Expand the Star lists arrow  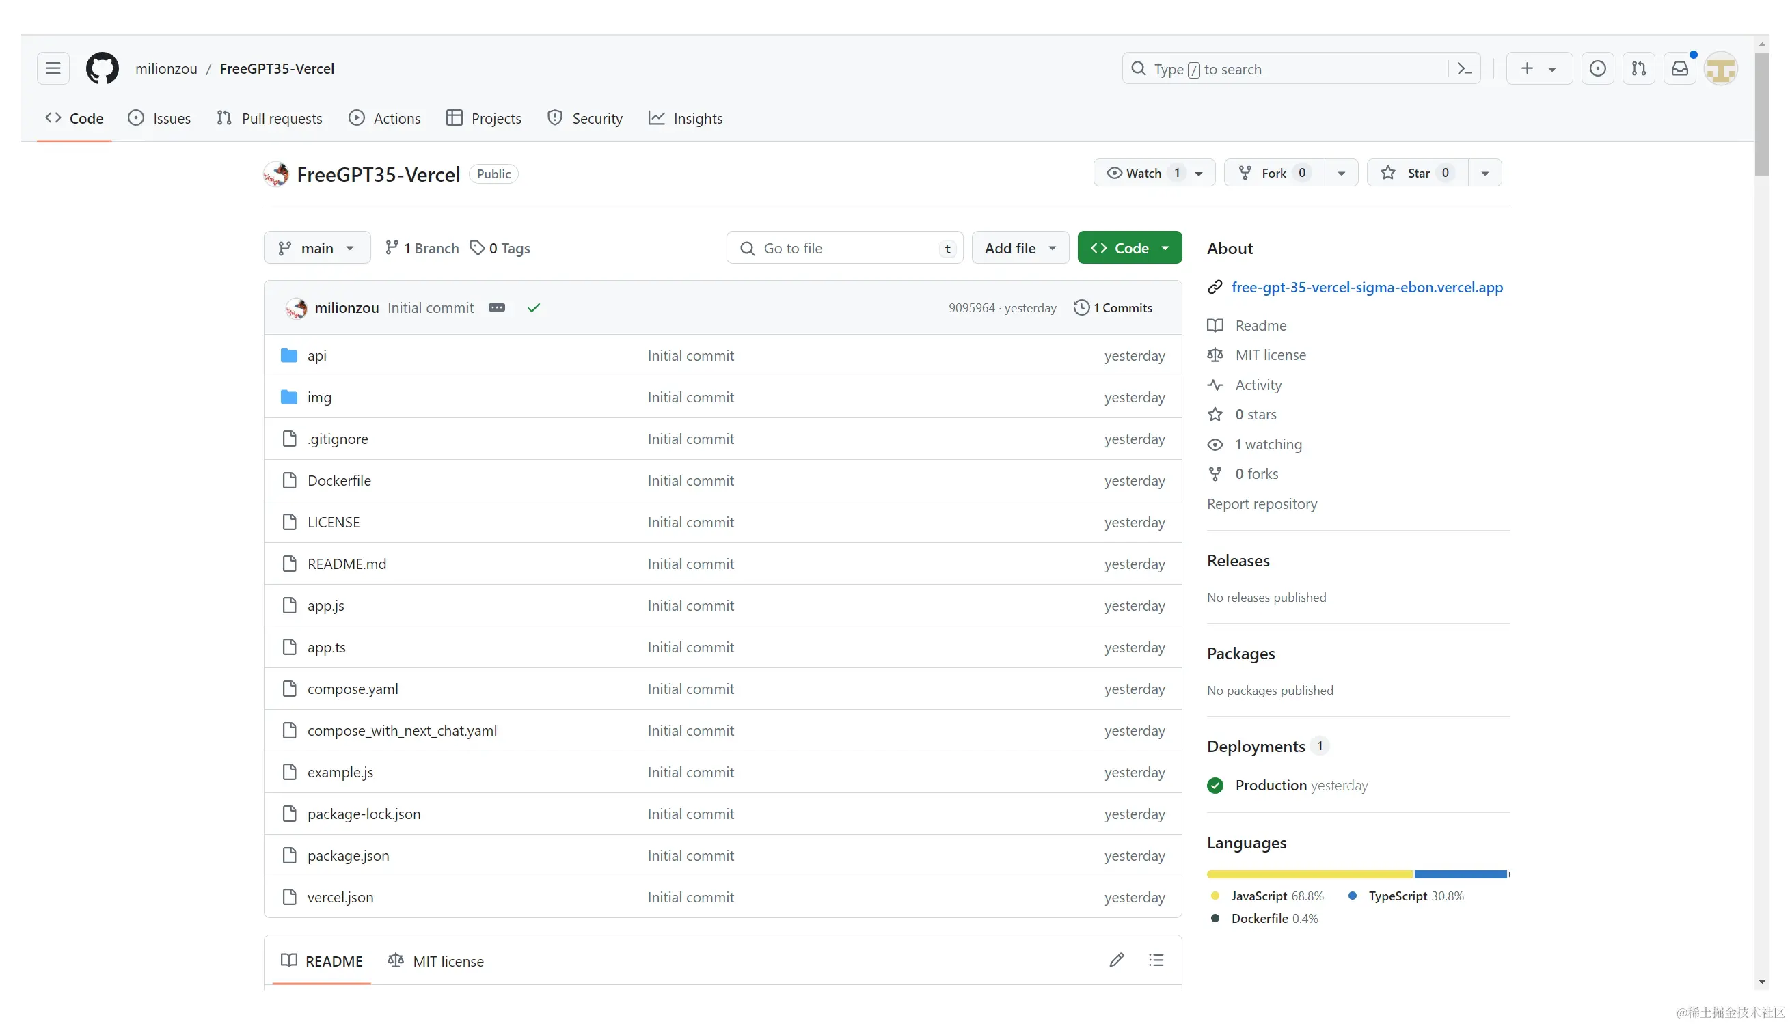[x=1484, y=173]
